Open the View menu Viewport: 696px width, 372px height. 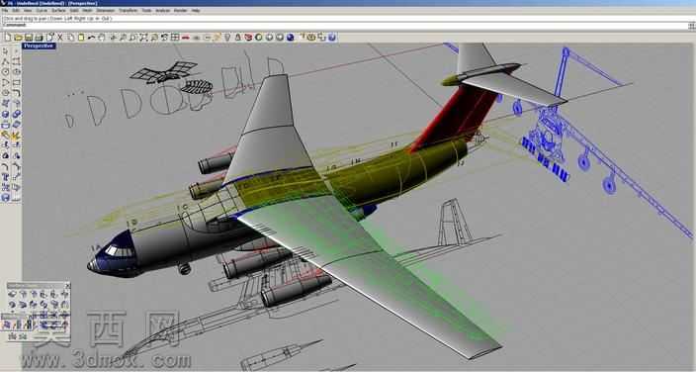[28, 10]
